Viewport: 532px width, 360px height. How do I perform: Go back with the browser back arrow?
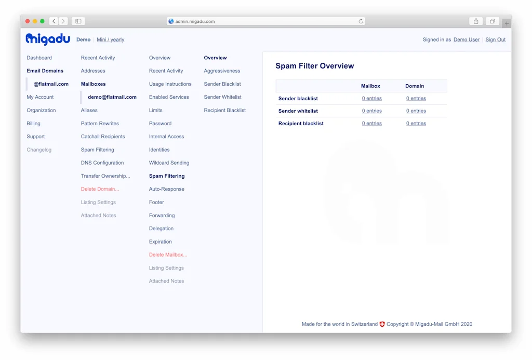coord(54,21)
